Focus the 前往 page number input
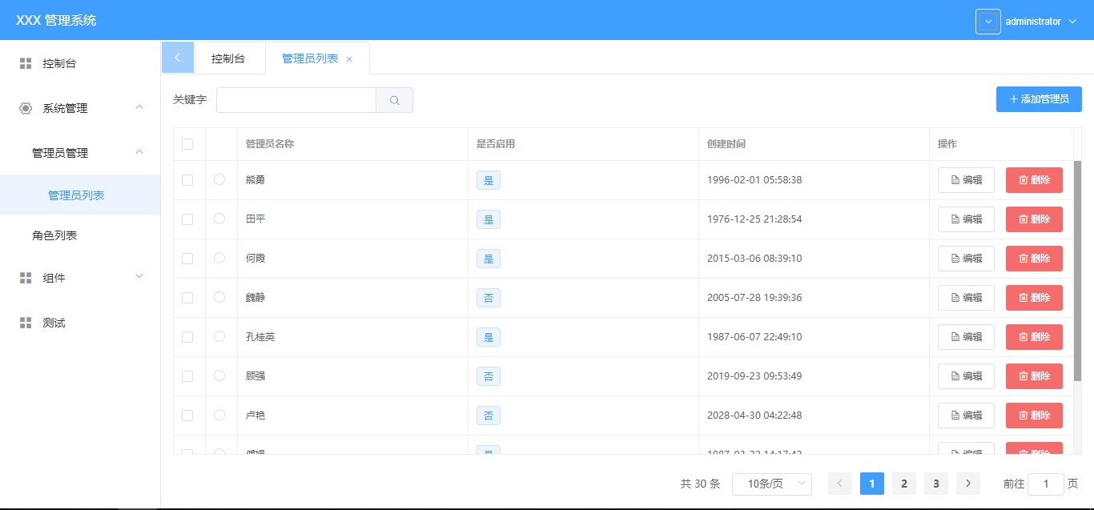Image resolution: width=1094 pixels, height=510 pixels. 1046,484
